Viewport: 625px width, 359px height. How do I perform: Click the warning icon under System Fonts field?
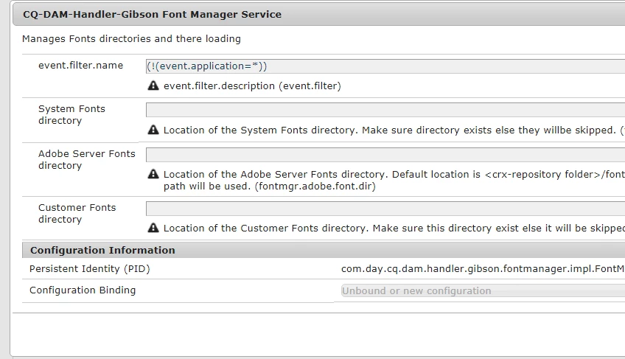(x=153, y=130)
